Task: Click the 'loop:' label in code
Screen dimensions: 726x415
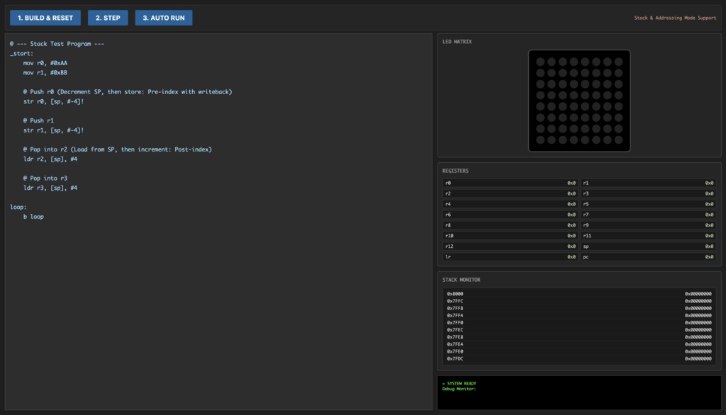Action: point(18,207)
